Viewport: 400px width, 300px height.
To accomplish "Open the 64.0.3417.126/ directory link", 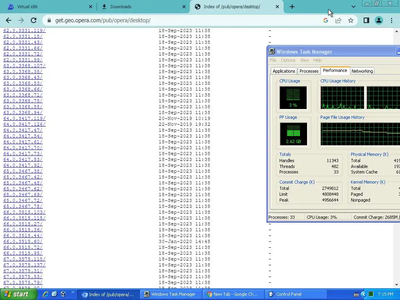I will tap(25, 124).
